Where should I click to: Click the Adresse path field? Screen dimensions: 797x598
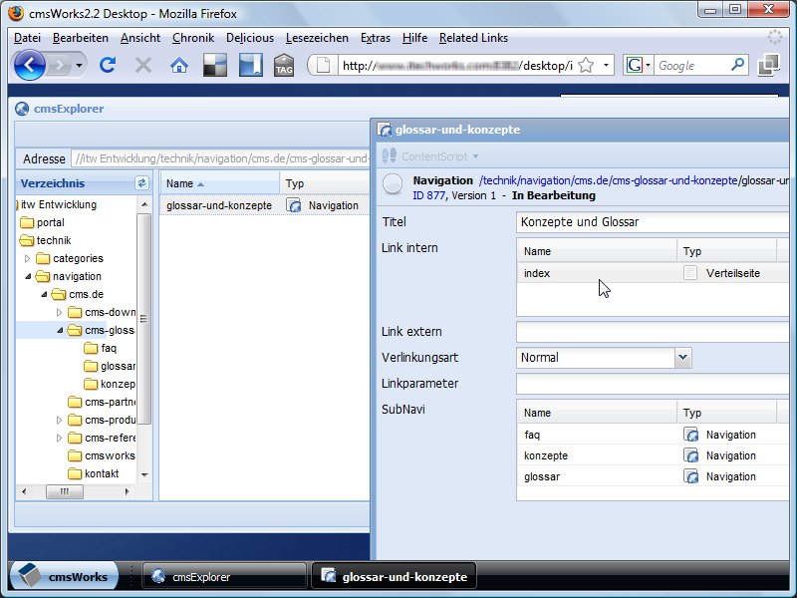(220, 158)
